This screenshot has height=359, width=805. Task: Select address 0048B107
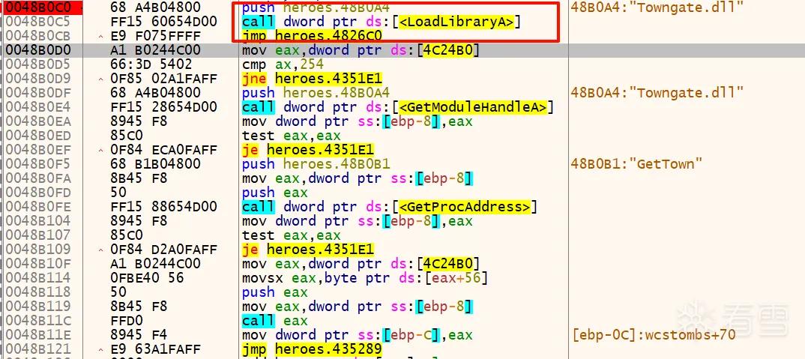(39, 235)
